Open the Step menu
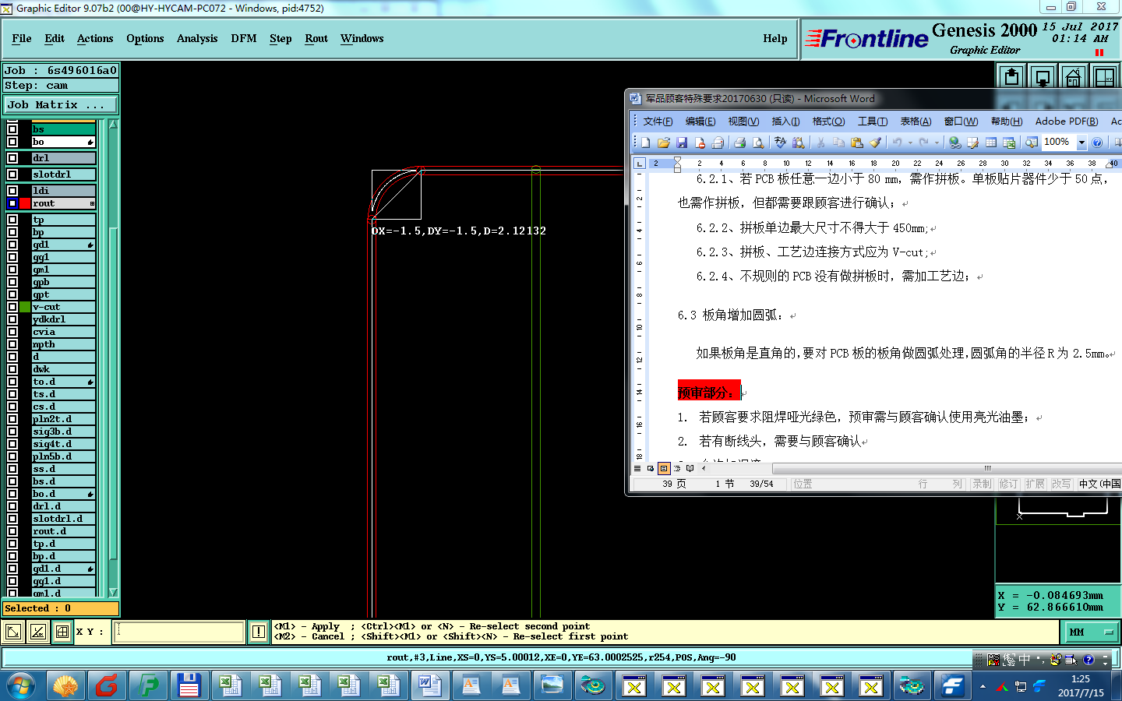 [x=280, y=38]
